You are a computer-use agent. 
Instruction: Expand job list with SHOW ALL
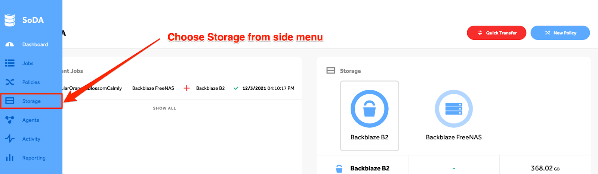164,108
